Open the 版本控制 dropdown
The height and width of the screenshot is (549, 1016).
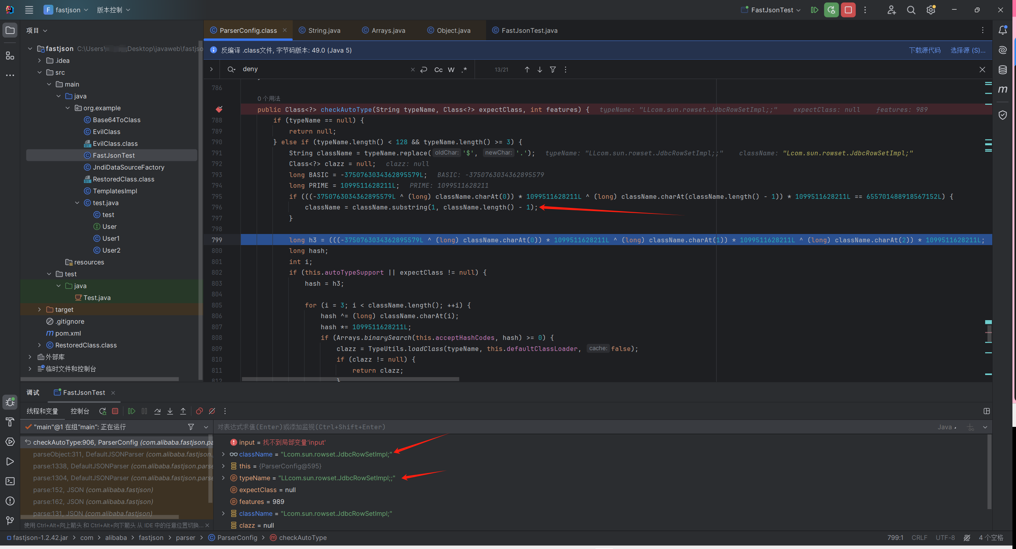[x=114, y=10]
